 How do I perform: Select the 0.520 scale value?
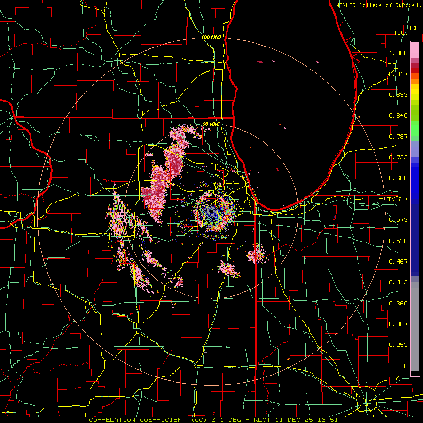coord(398,241)
